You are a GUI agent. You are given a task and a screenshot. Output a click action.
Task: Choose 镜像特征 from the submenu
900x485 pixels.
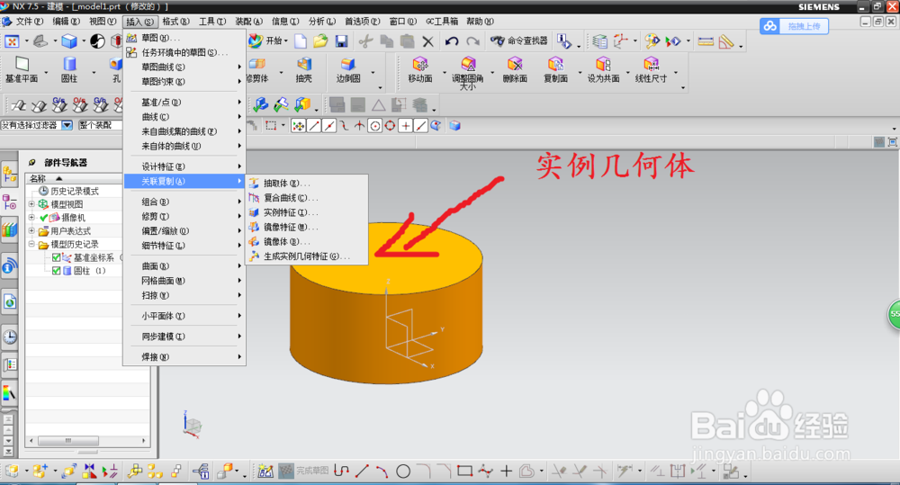307,228
